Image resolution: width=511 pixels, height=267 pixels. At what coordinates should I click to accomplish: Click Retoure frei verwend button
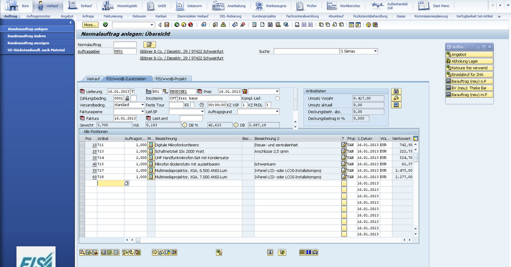469,68
